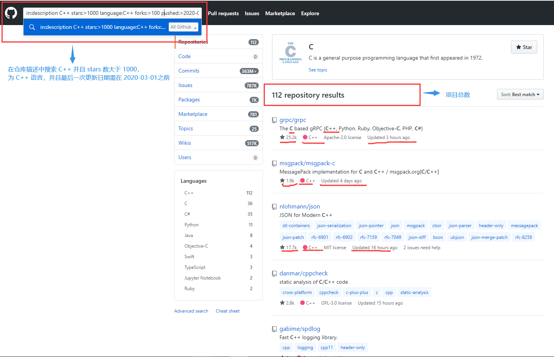Click star icon showing 17.7k stars
The height and width of the screenshot is (357, 554).
coord(282,247)
